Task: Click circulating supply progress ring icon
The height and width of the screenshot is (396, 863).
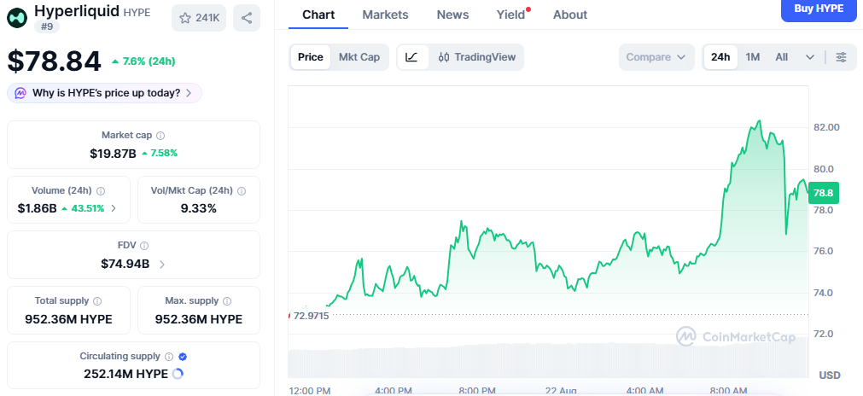Action: [178, 374]
